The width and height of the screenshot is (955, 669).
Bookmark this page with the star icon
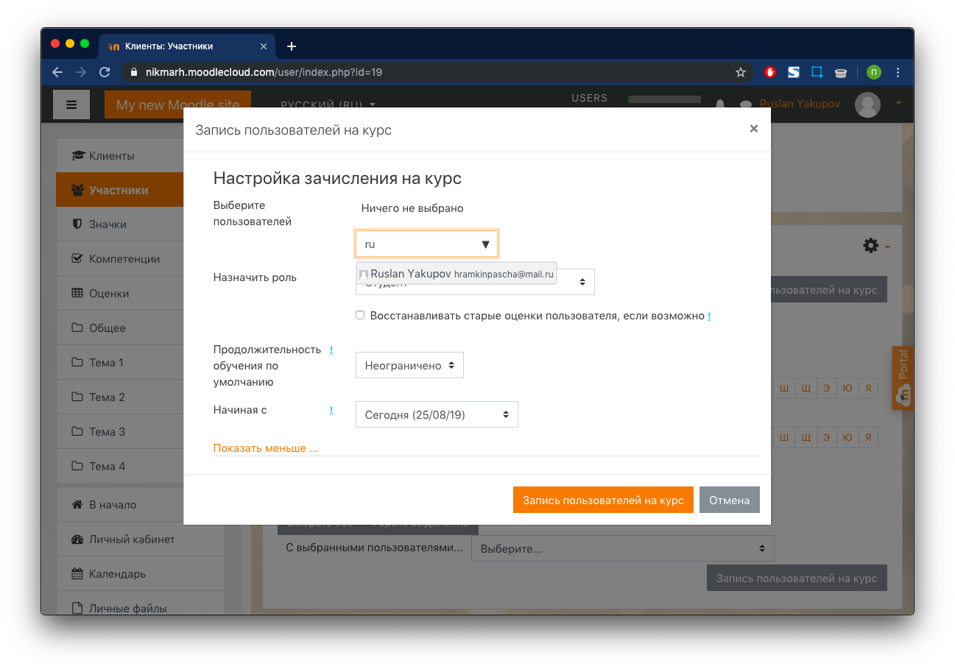(x=741, y=72)
